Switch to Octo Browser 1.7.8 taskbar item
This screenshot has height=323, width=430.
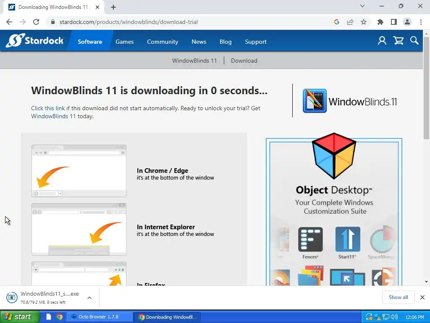99,317
